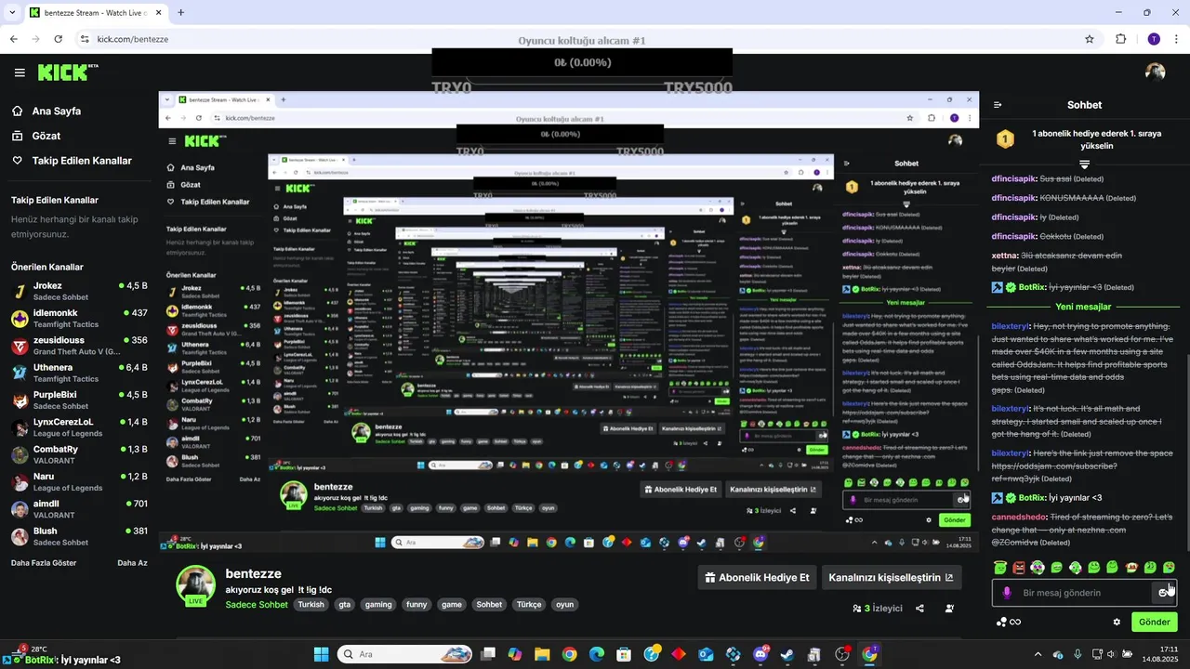Click the bentezze channel avatar

click(196, 585)
